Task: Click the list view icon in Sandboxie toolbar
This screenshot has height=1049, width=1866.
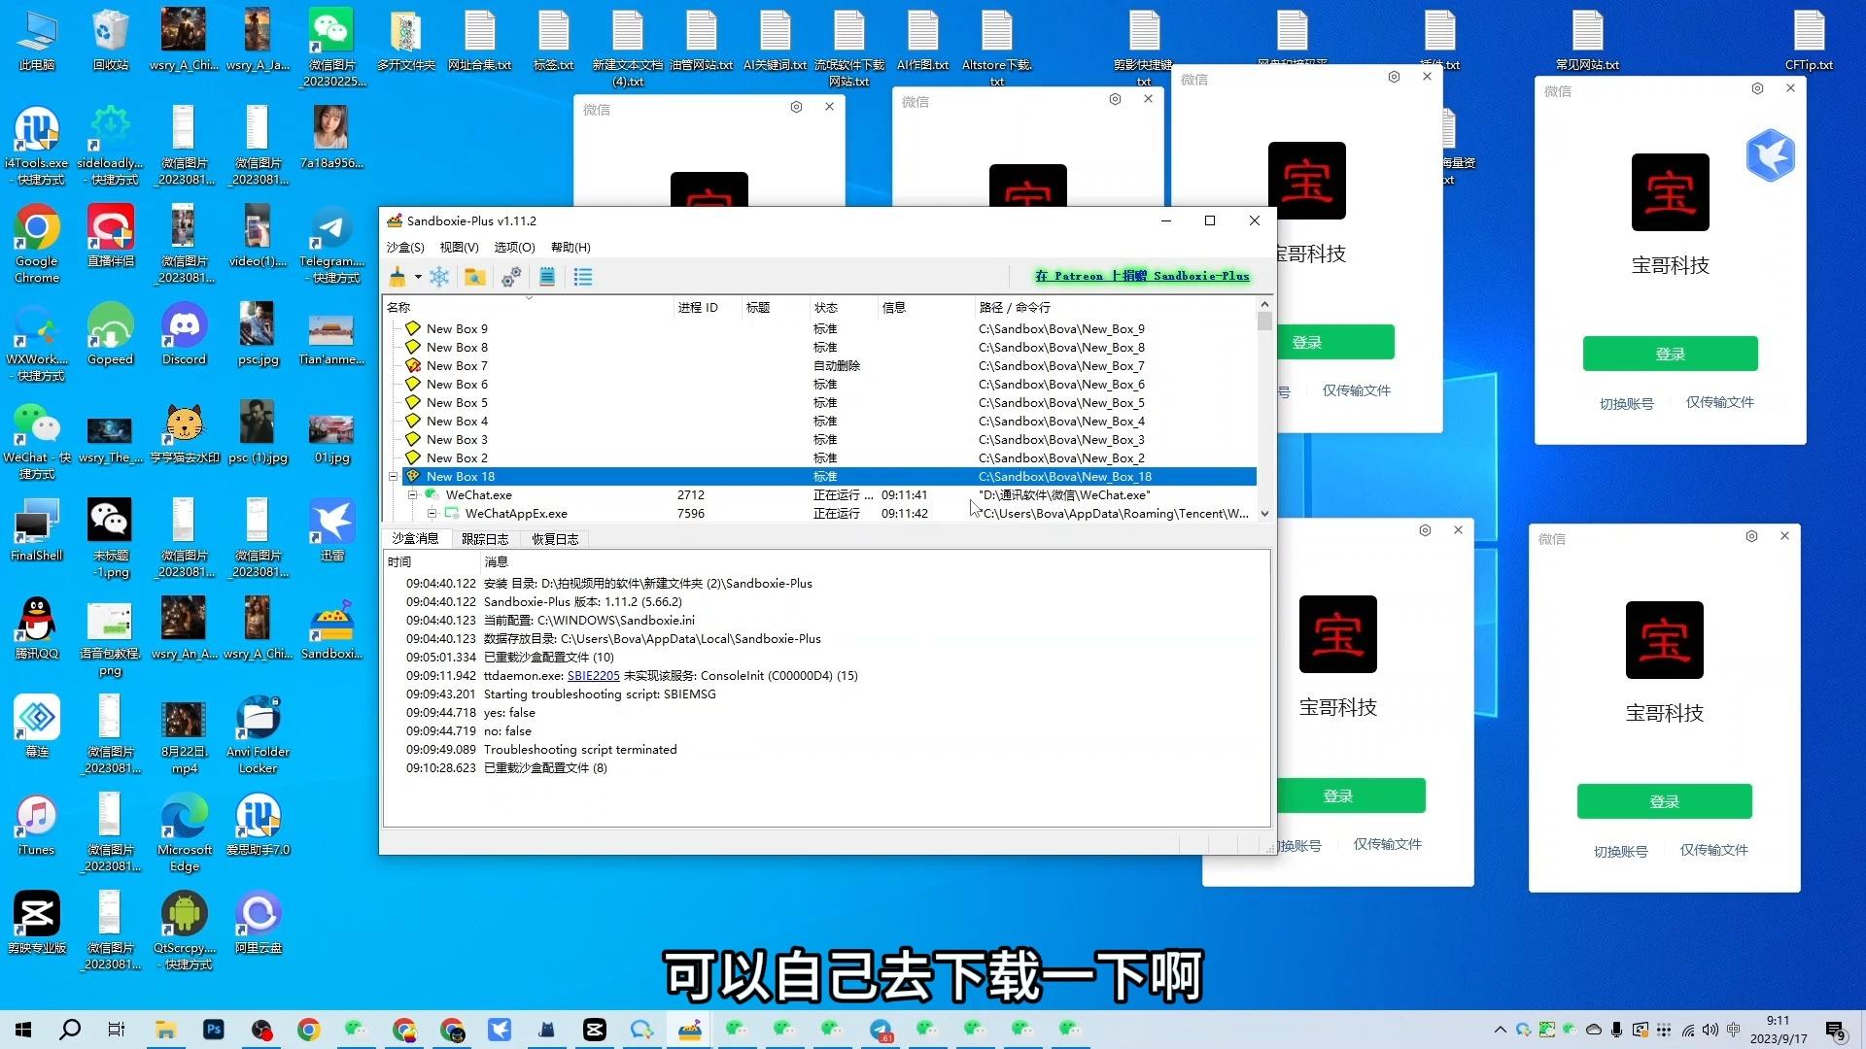Action: point(583,278)
